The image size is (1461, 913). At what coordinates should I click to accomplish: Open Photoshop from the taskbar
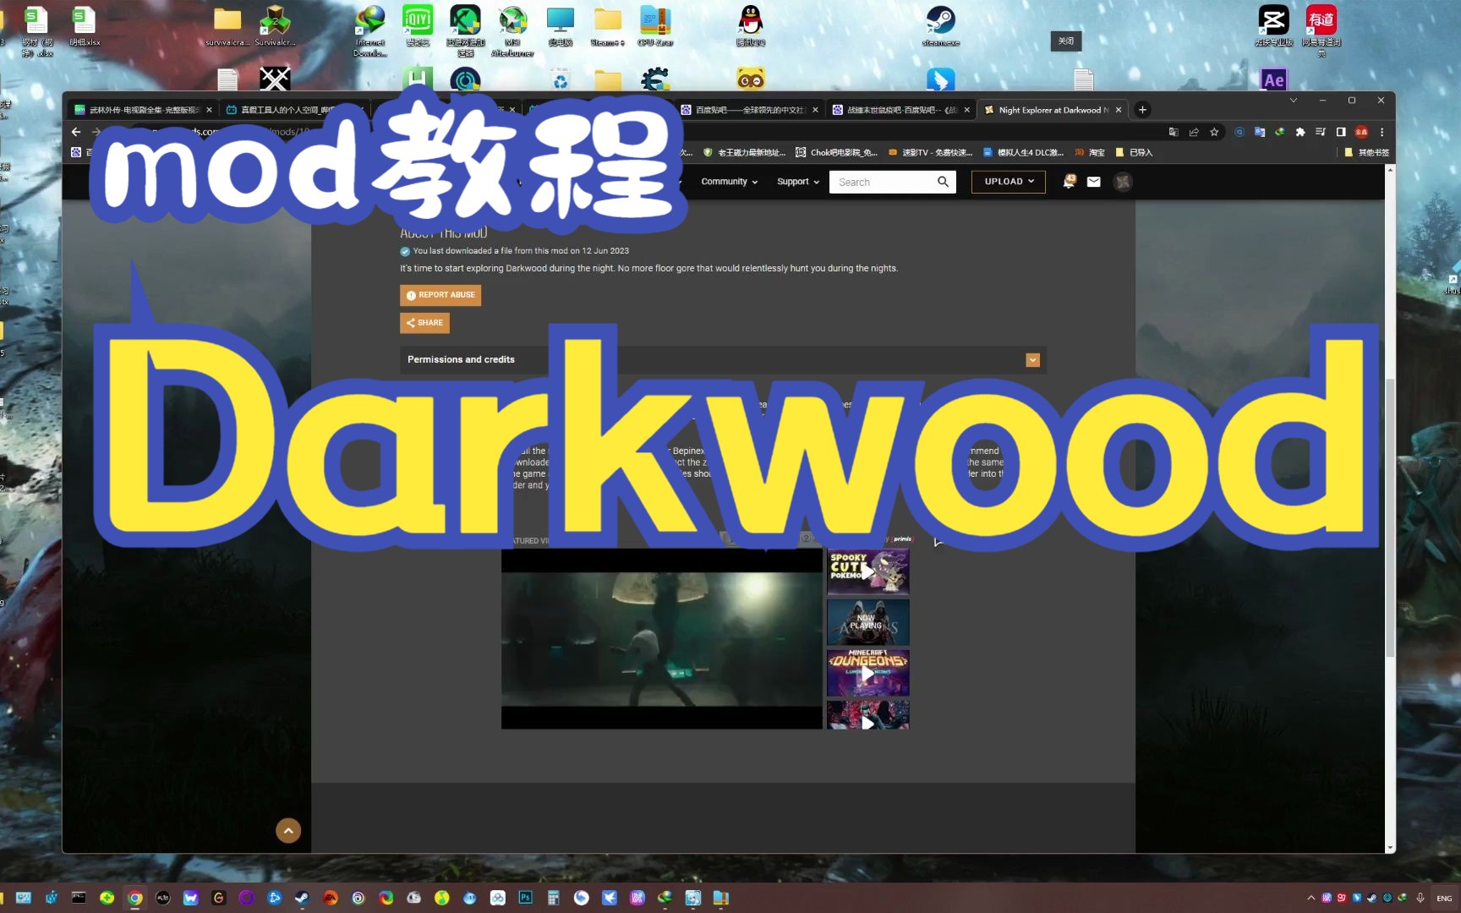coord(525,898)
